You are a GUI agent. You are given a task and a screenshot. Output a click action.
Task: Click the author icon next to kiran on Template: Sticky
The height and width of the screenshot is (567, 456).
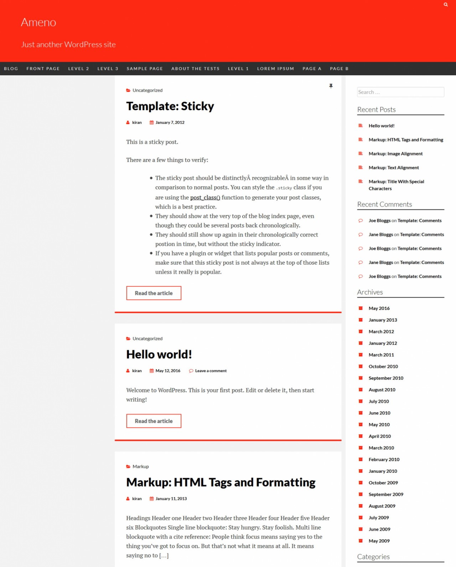(x=128, y=123)
